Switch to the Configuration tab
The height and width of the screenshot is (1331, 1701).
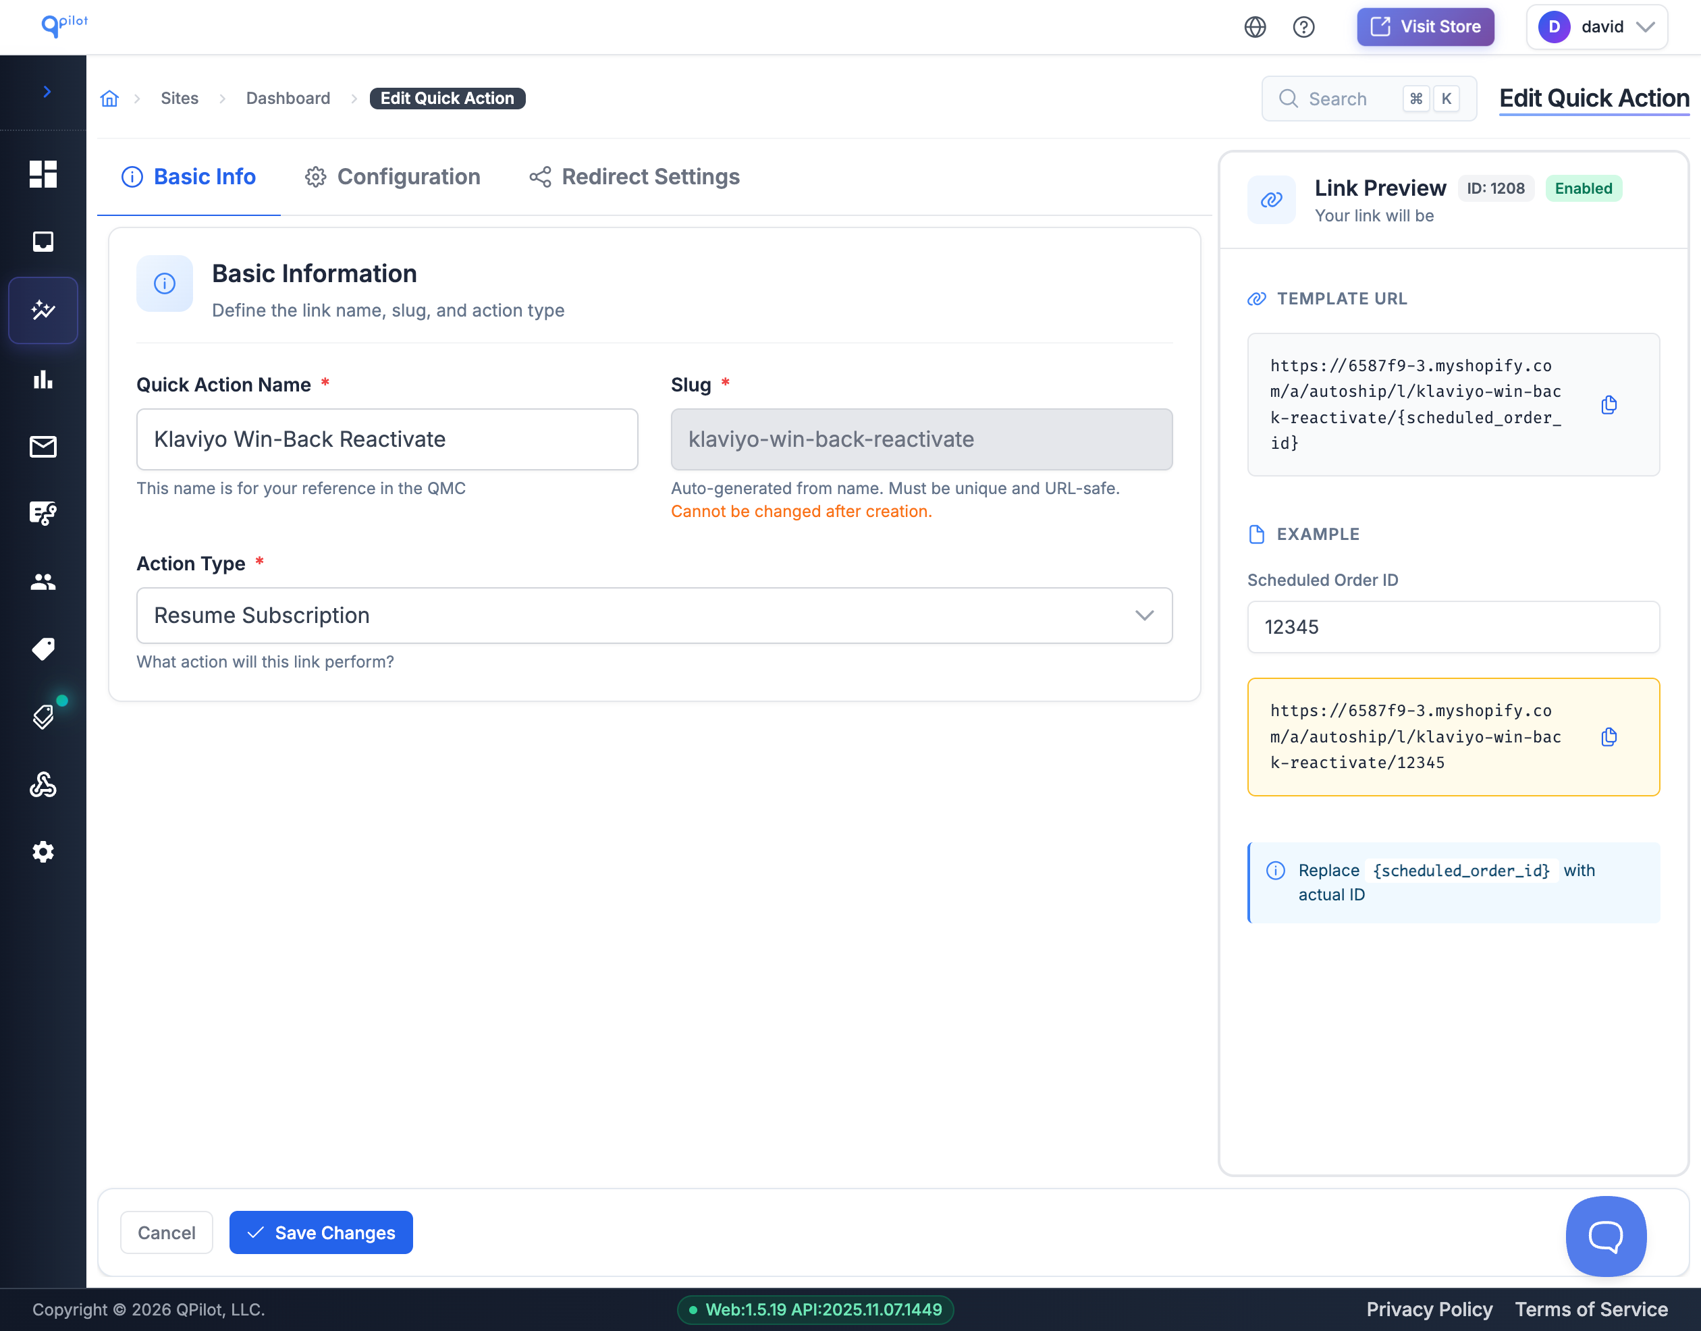[x=392, y=177]
